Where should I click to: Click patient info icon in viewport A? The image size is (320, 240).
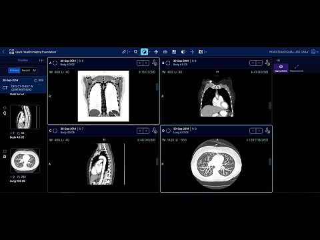pos(155,63)
